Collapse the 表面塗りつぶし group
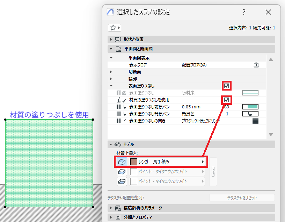 tap(111, 86)
